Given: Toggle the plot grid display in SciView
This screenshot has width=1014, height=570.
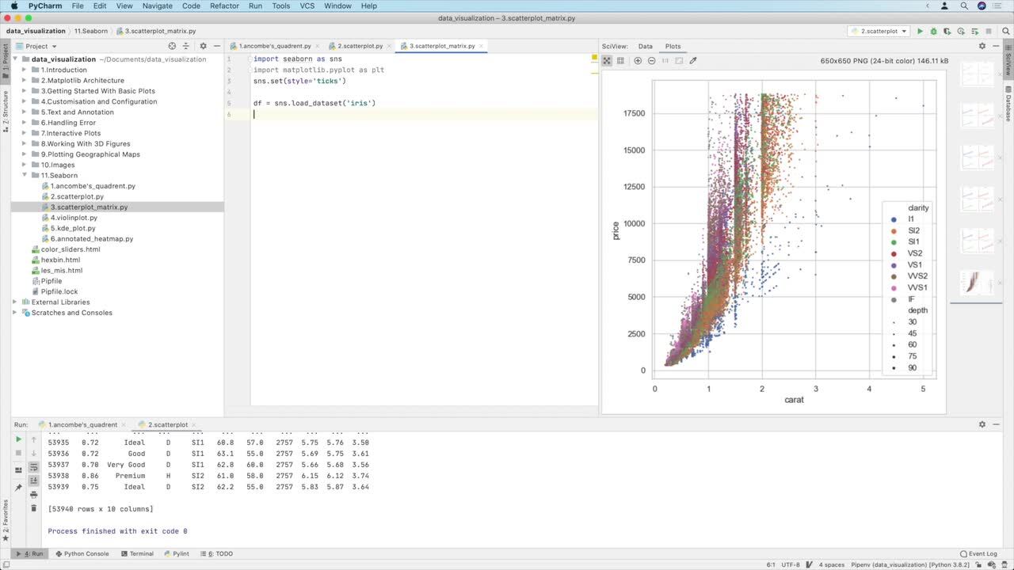Looking at the screenshot, I should pos(620,60).
